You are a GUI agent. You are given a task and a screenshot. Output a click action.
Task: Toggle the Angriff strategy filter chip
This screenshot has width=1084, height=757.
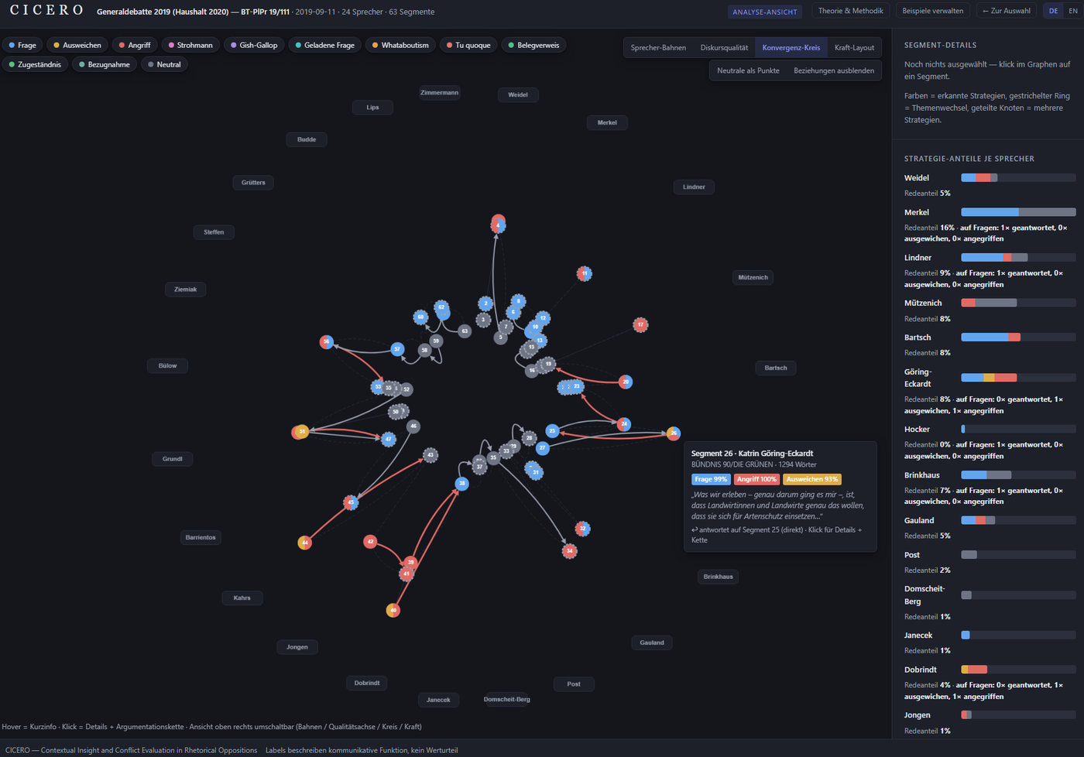point(134,45)
